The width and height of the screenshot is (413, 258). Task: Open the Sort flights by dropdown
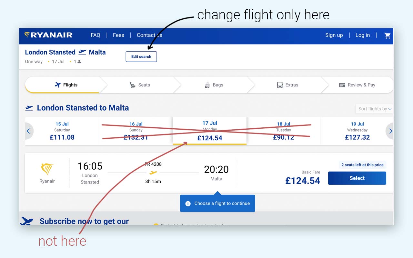pos(374,109)
